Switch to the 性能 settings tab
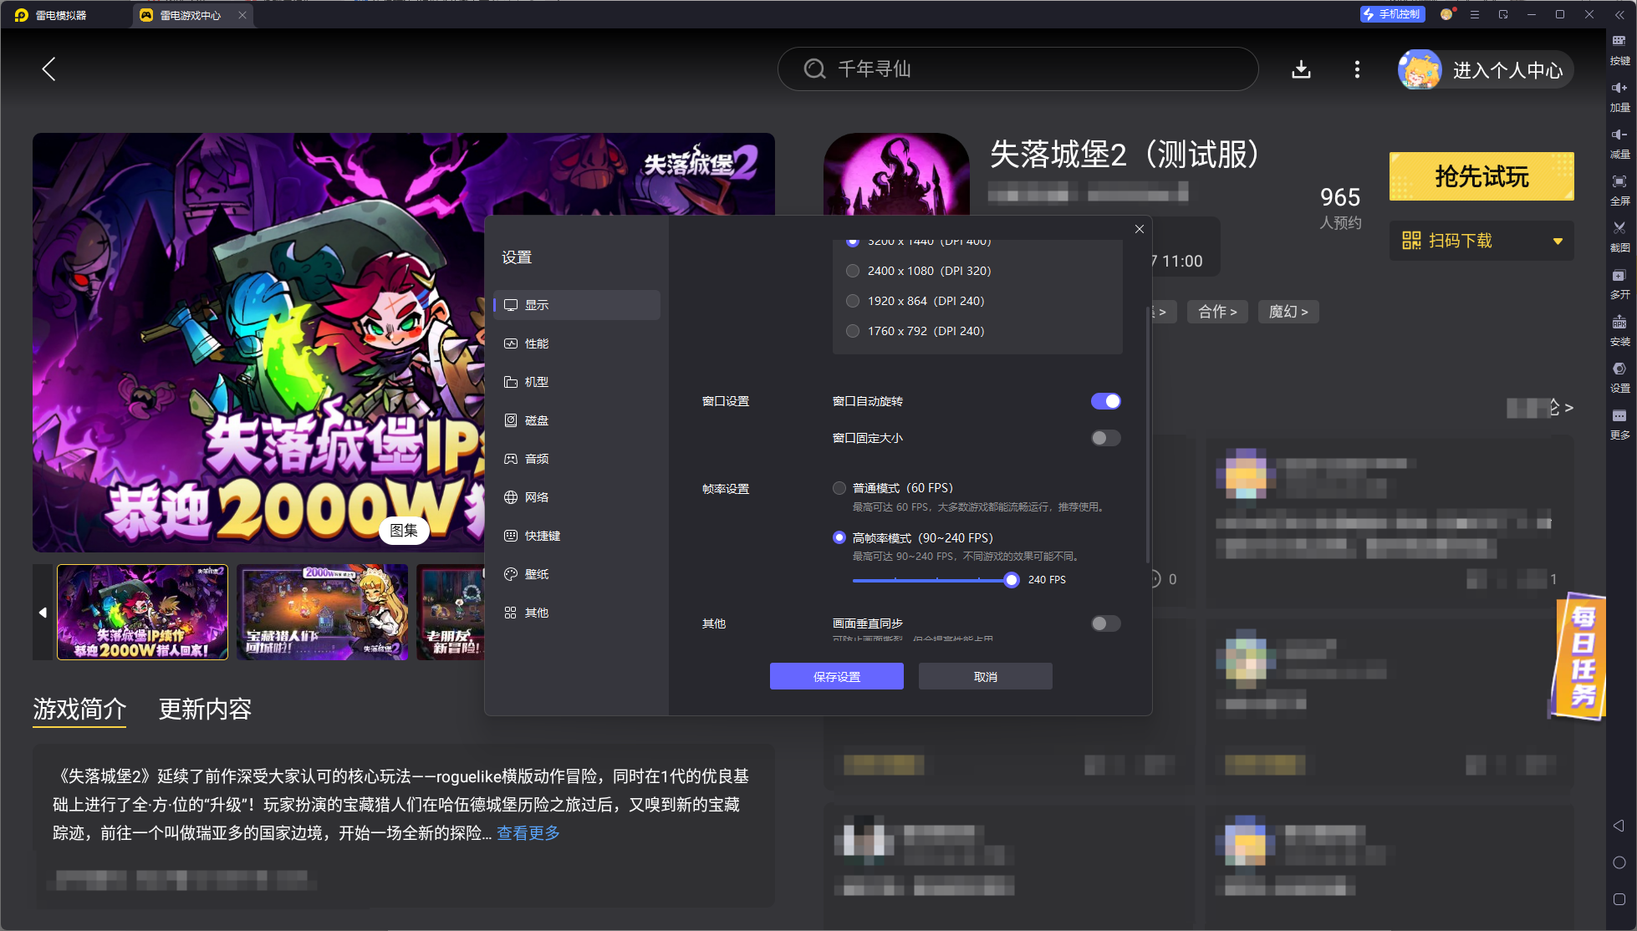Viewport: 1637px width, 931px height. click(537, 343)
